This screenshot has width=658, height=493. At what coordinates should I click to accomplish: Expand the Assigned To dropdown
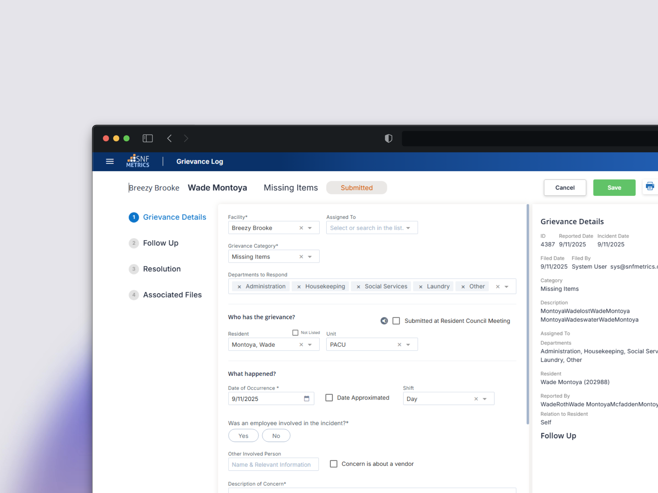[x=408, y=228]
